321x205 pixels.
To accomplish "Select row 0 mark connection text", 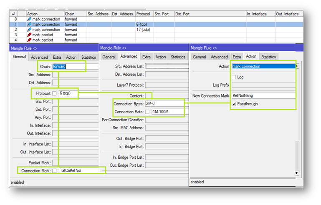I will [x=46, y=19].
